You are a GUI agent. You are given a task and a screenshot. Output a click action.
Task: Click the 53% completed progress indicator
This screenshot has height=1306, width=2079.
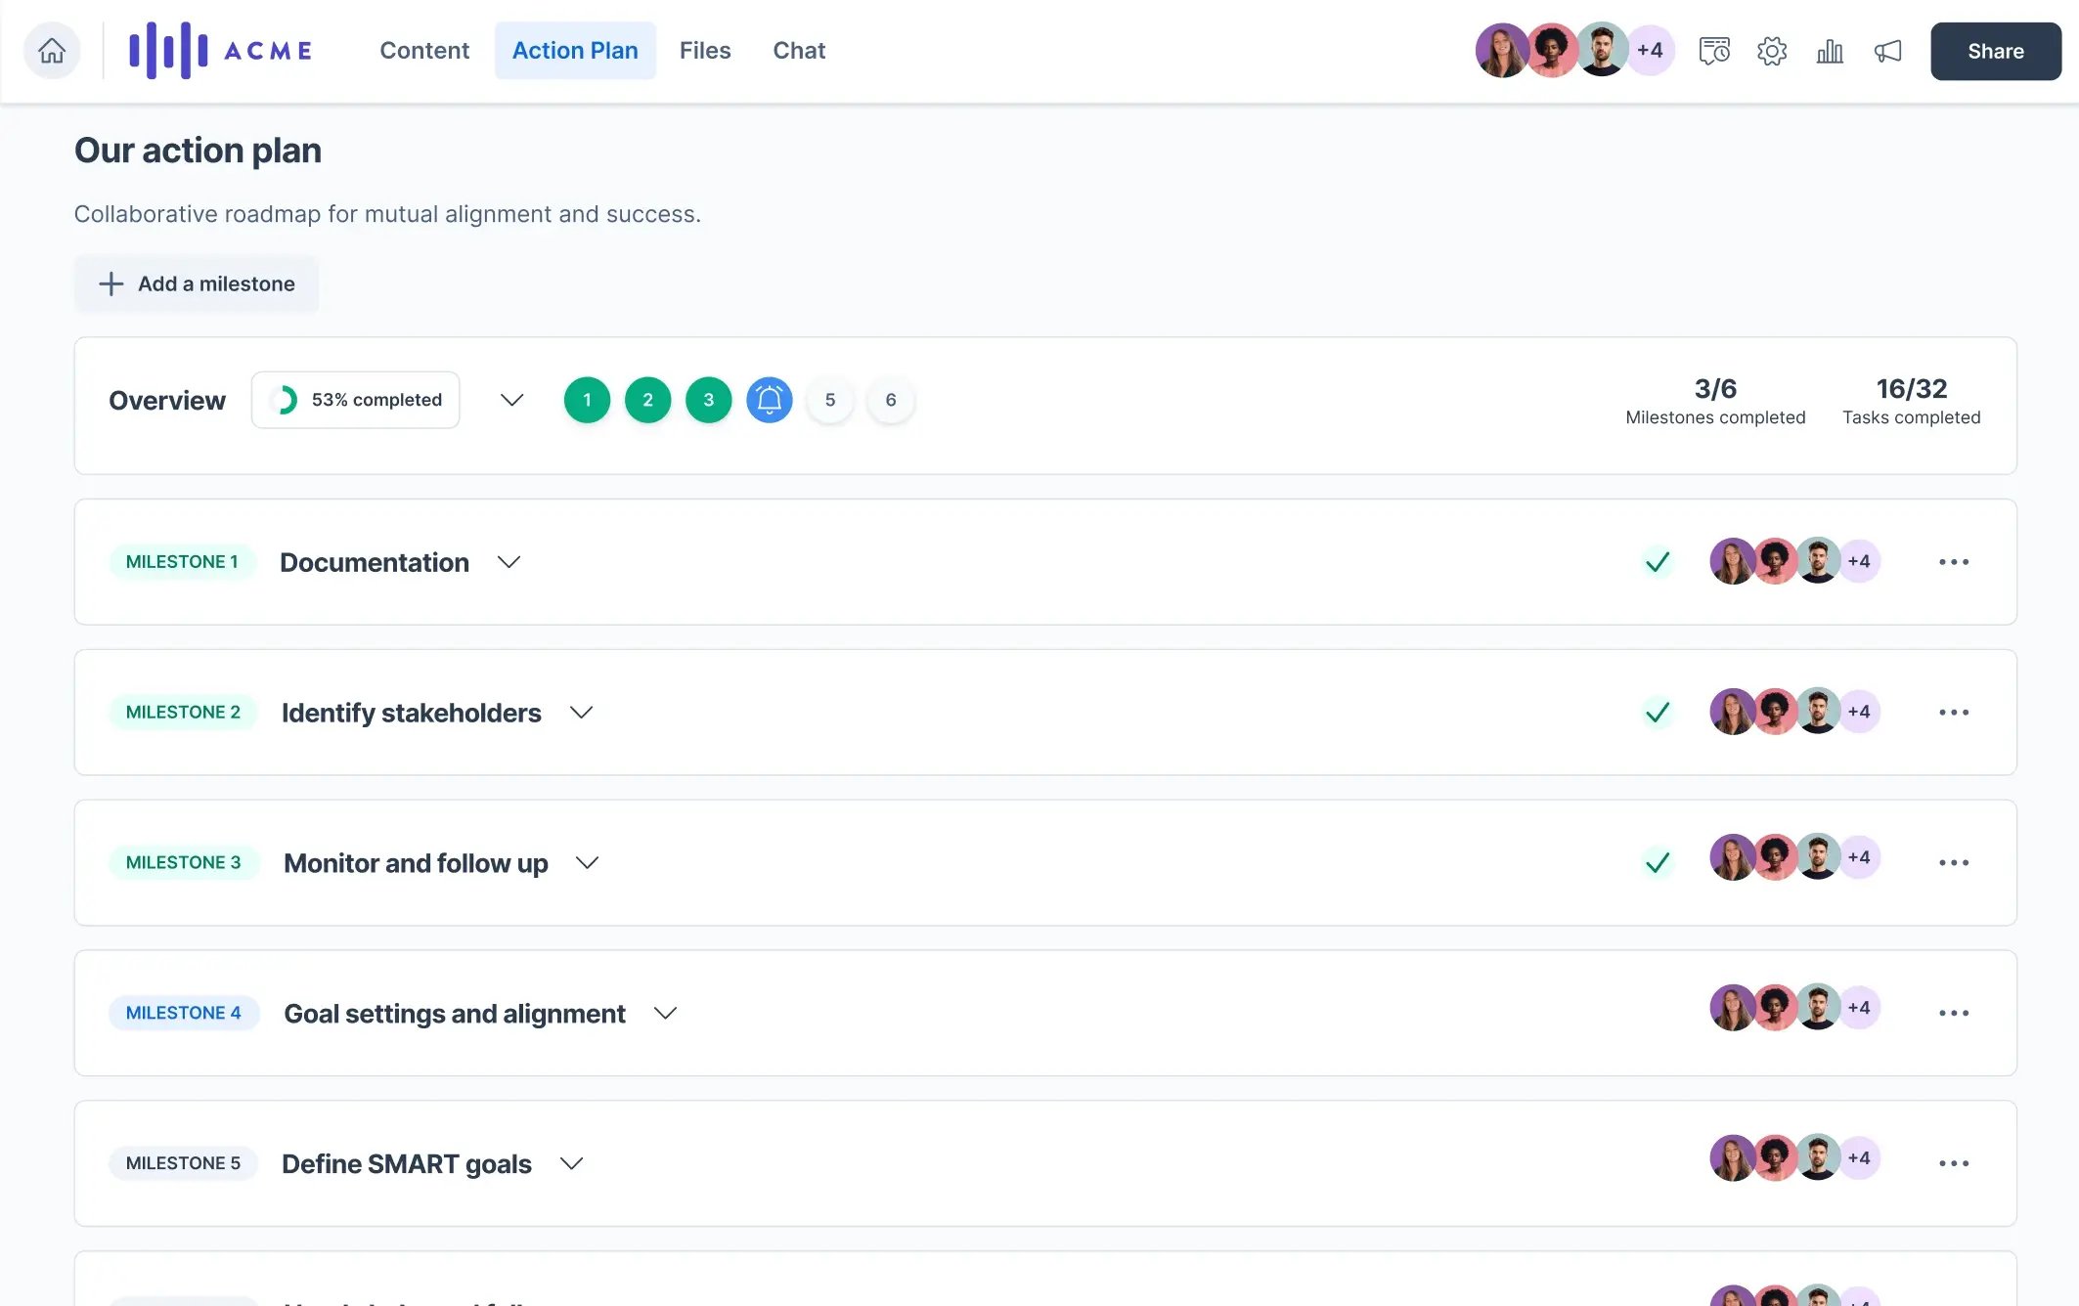(356, 400)
